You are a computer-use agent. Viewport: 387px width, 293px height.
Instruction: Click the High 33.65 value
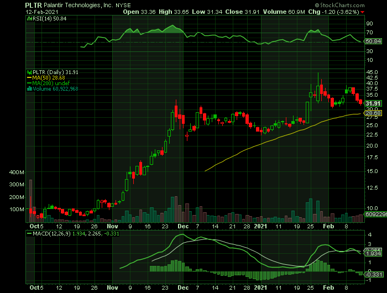click(x=174, y=12)
